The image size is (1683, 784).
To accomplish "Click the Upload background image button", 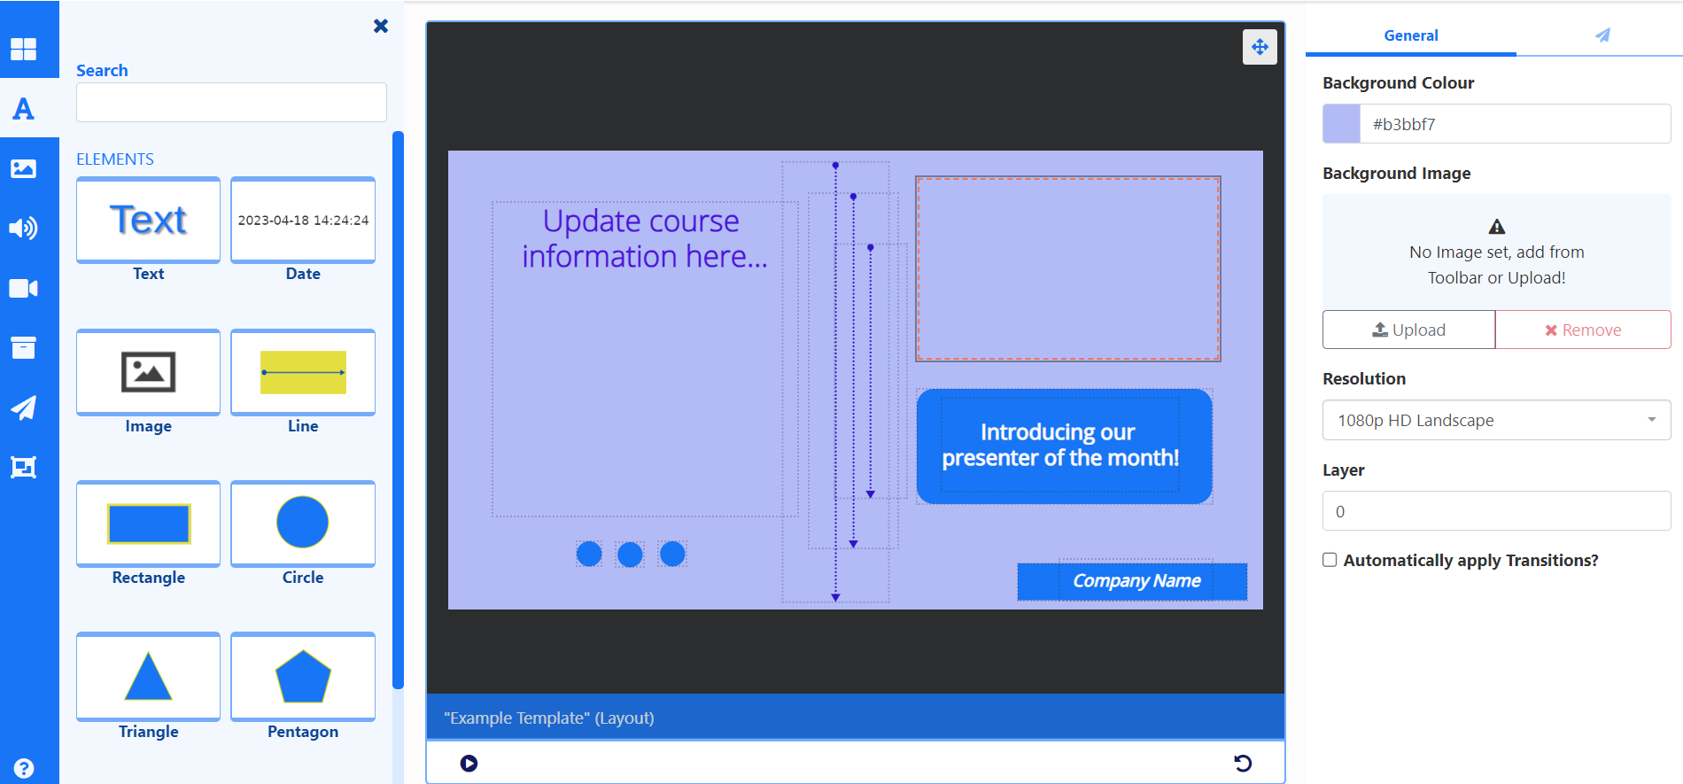I will coord(1408,330).
